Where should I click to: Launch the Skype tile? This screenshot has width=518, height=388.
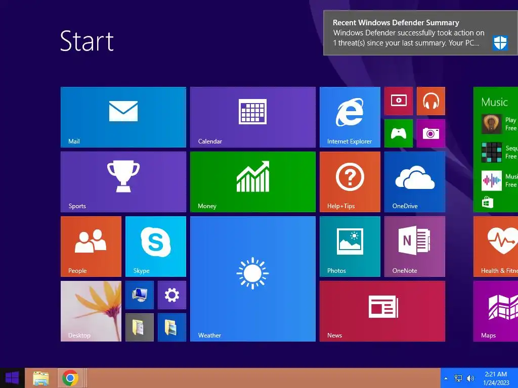point(156,247)
